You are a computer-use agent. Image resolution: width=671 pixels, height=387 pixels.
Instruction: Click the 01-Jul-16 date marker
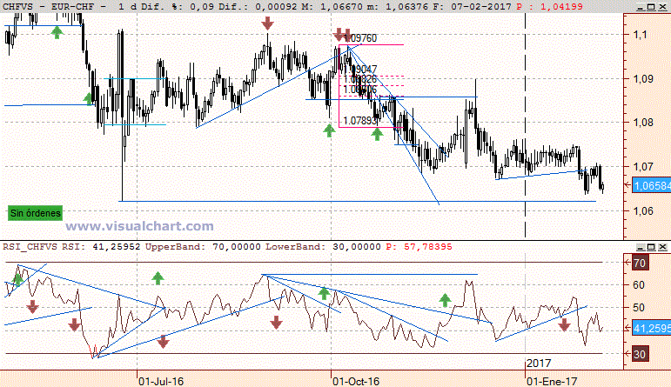pyautogui.click(x=161, y=382)
